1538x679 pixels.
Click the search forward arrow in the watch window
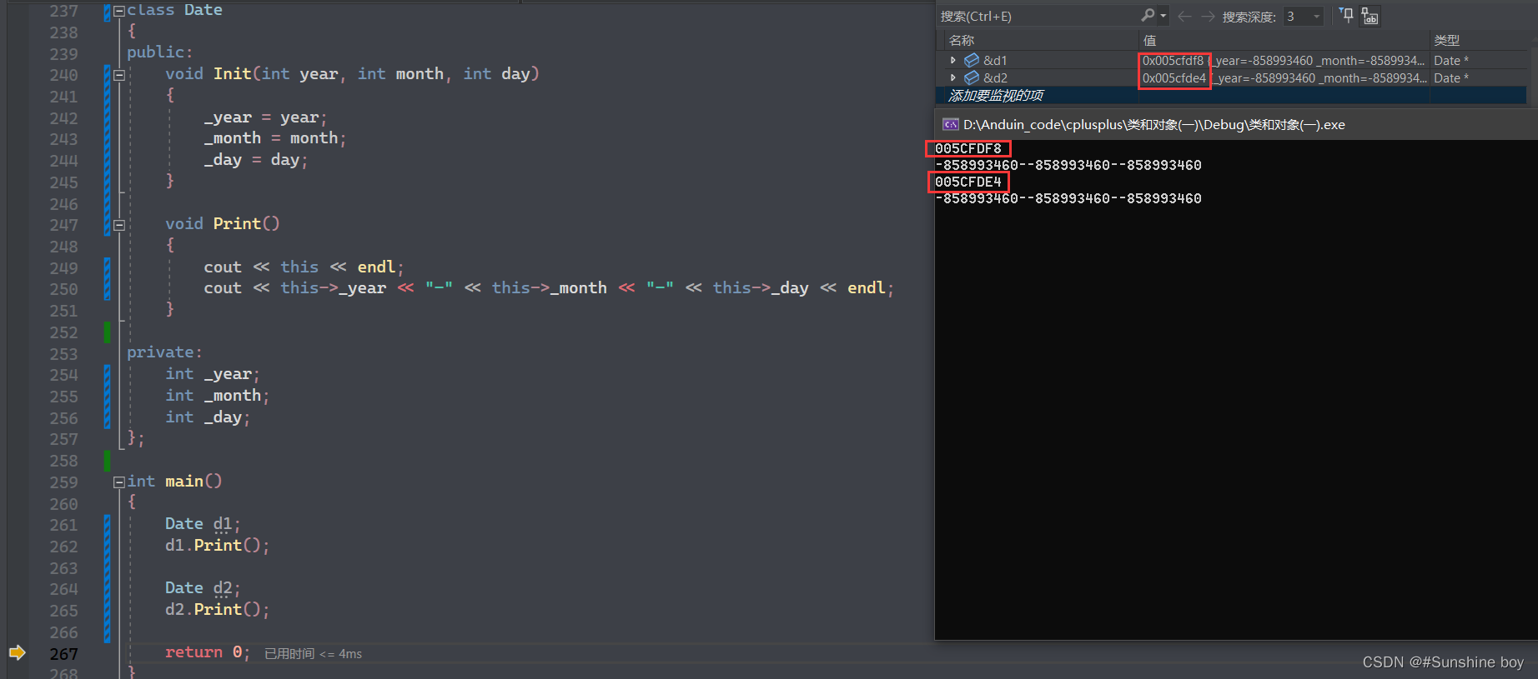pyautogui.click(x=1208, y=16)
